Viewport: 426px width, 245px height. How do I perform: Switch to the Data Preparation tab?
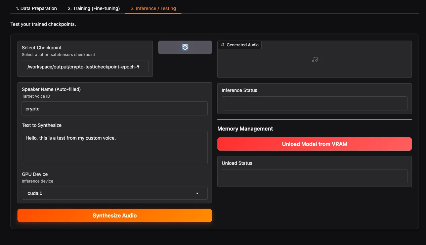click(x=36, y=8)
